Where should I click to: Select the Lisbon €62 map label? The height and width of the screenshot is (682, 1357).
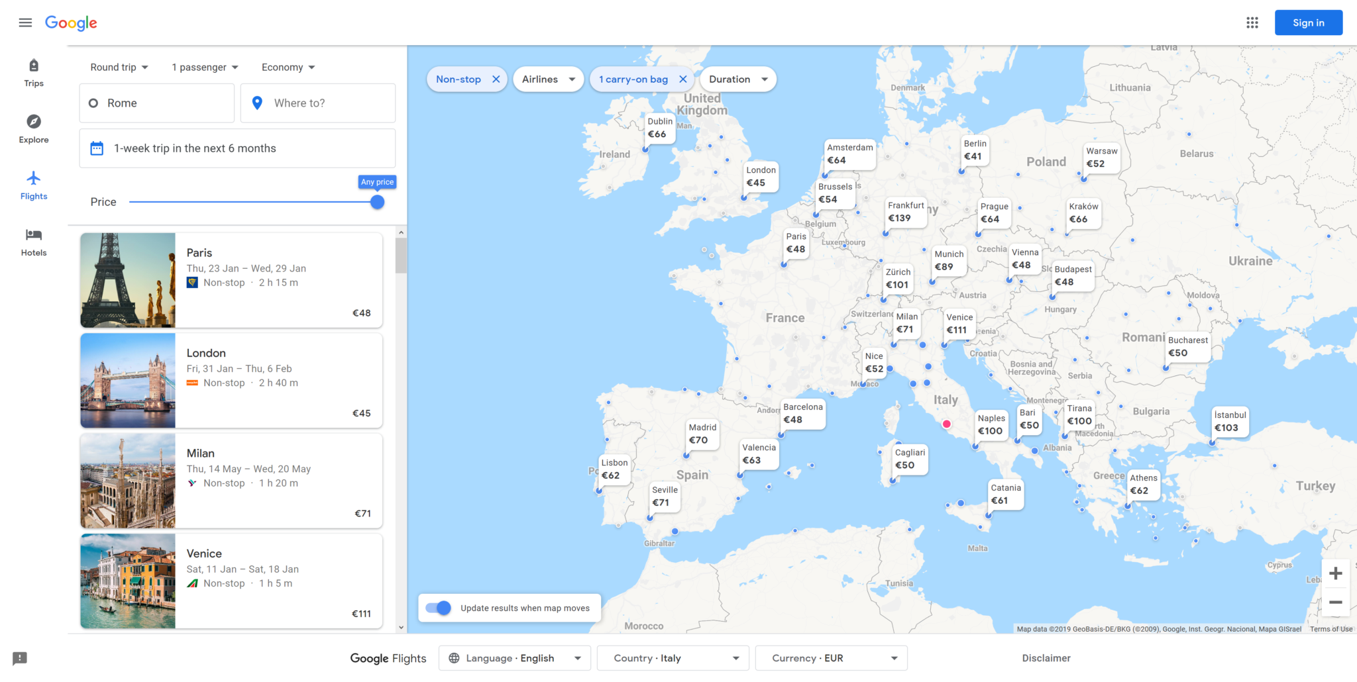(x=614, y=469)
